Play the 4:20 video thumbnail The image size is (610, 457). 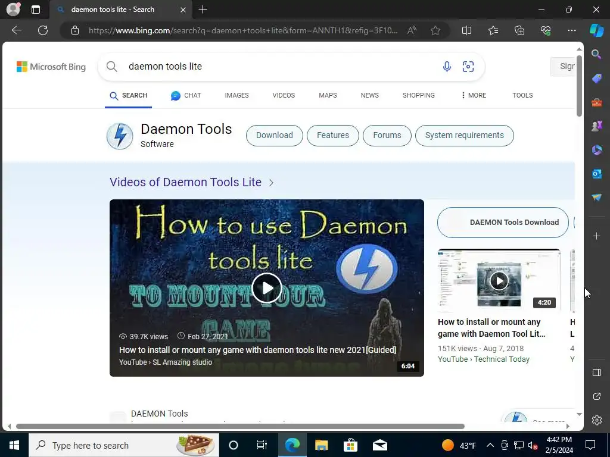coord(499,281)
